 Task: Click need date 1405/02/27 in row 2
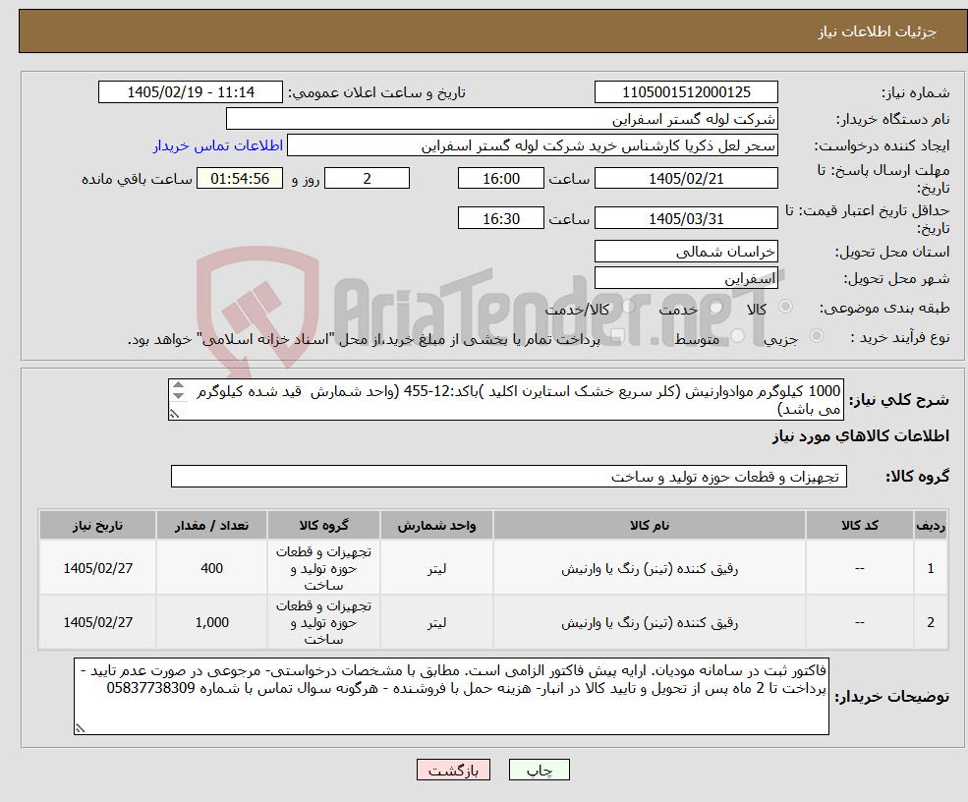(x=97, y=623)
